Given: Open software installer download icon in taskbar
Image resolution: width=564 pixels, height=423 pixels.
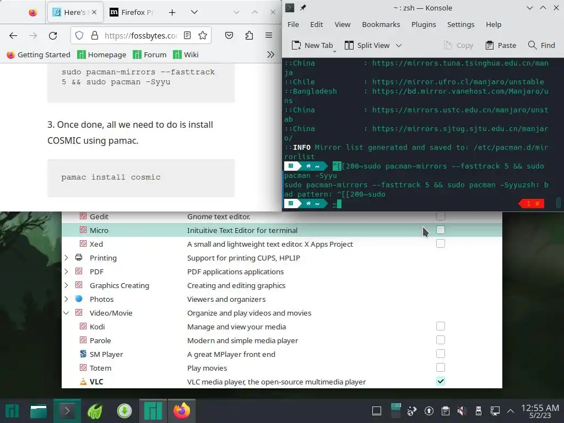Looking at the screenshot, I should click(124, 411).
